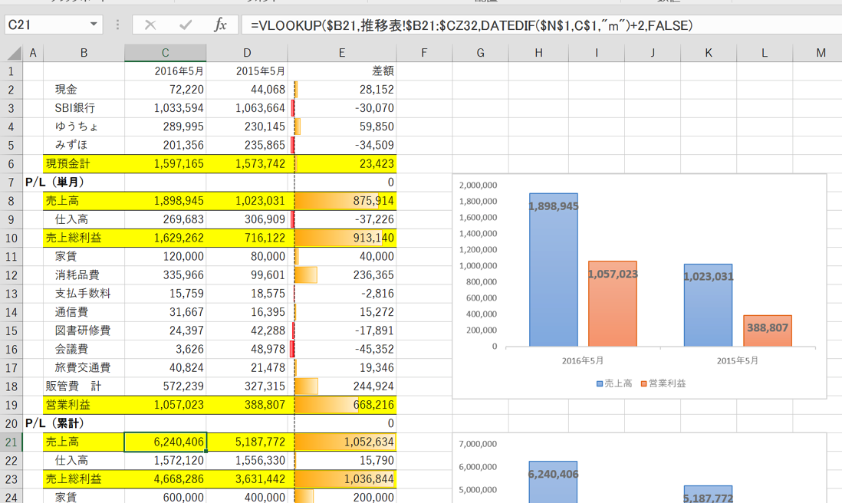This screenshot has height=503, width=842.
Task: Click the 1,572,120 cell in row 22
Action: [x=166, y=461]
